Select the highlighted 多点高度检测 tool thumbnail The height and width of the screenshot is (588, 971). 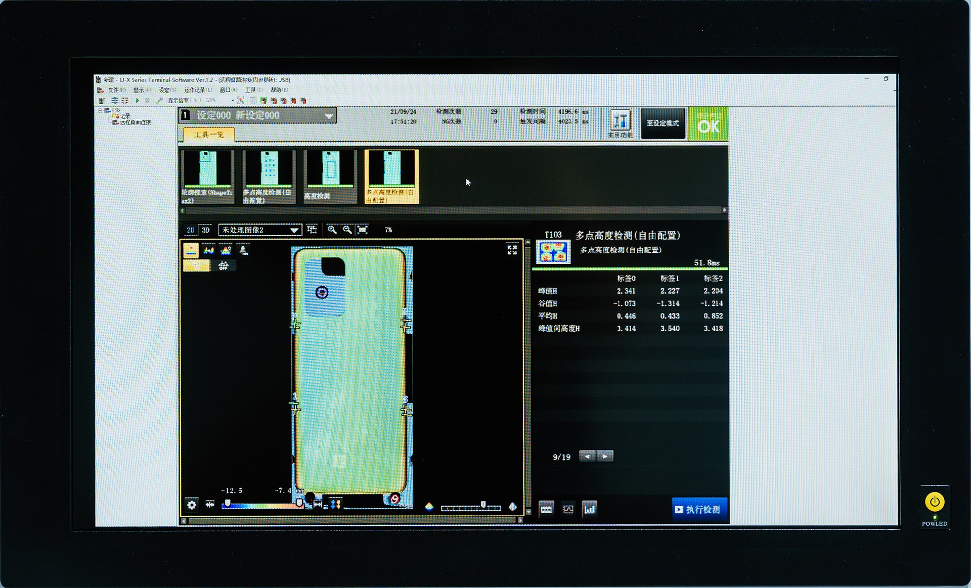tap(391, 176)
